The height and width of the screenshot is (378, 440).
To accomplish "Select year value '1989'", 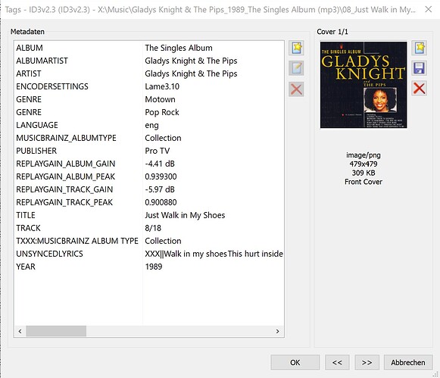I will coord(154,267).
